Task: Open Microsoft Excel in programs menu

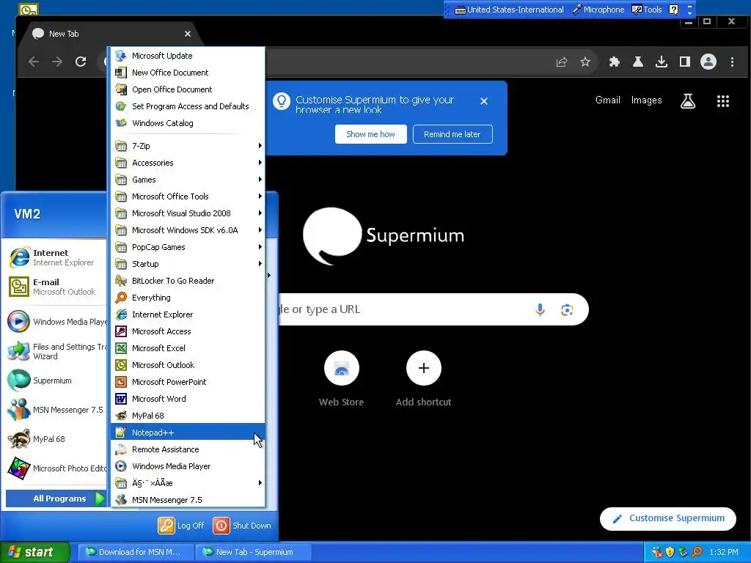Action: [188, 348]
